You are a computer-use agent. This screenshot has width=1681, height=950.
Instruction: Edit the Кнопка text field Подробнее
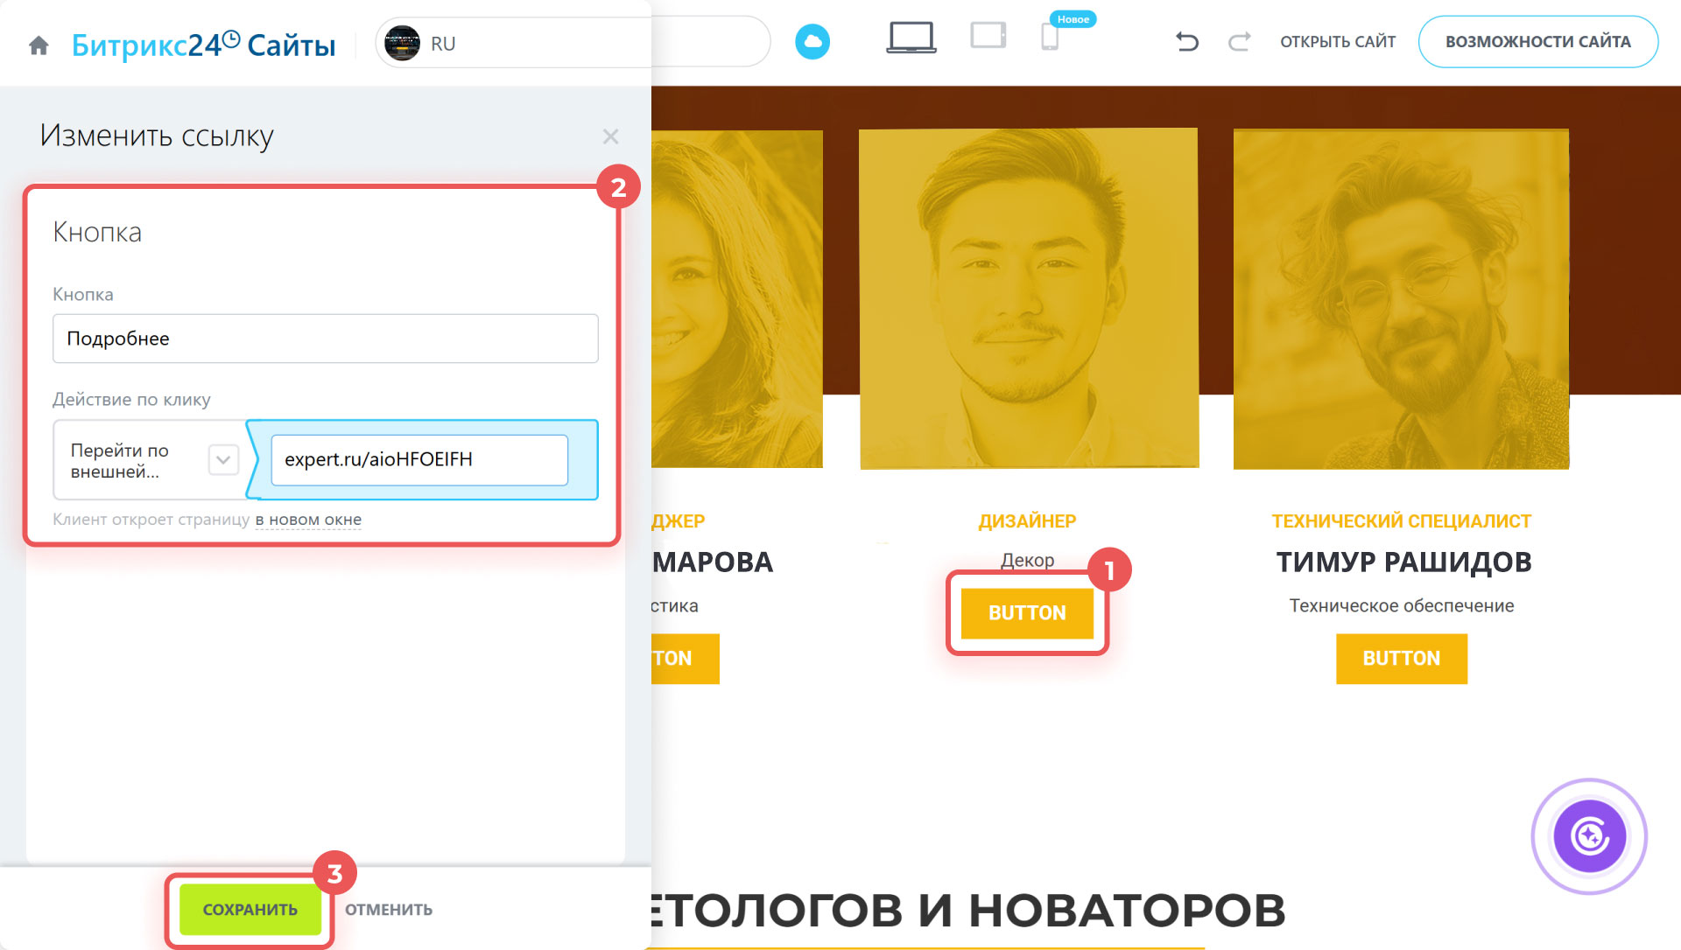325,339
